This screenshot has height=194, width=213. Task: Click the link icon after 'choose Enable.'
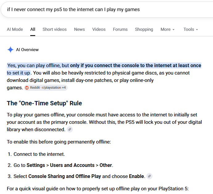coord(149,176)
